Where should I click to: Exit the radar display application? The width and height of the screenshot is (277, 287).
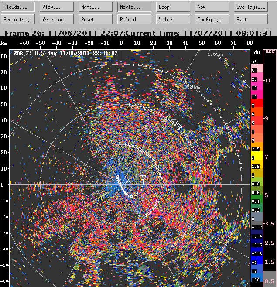click(x=250, y=20)
